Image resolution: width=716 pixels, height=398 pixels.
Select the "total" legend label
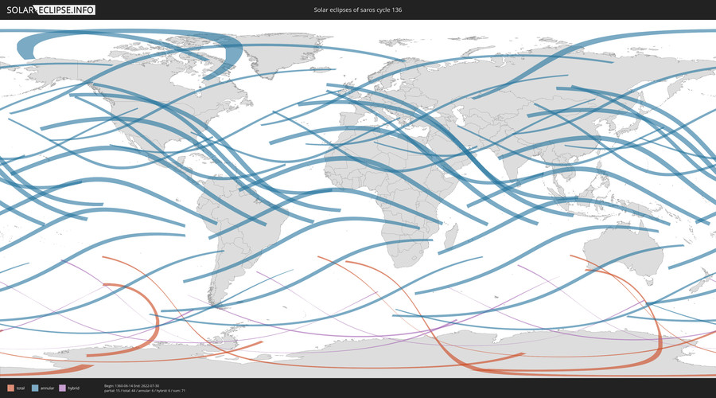(20, 388)
